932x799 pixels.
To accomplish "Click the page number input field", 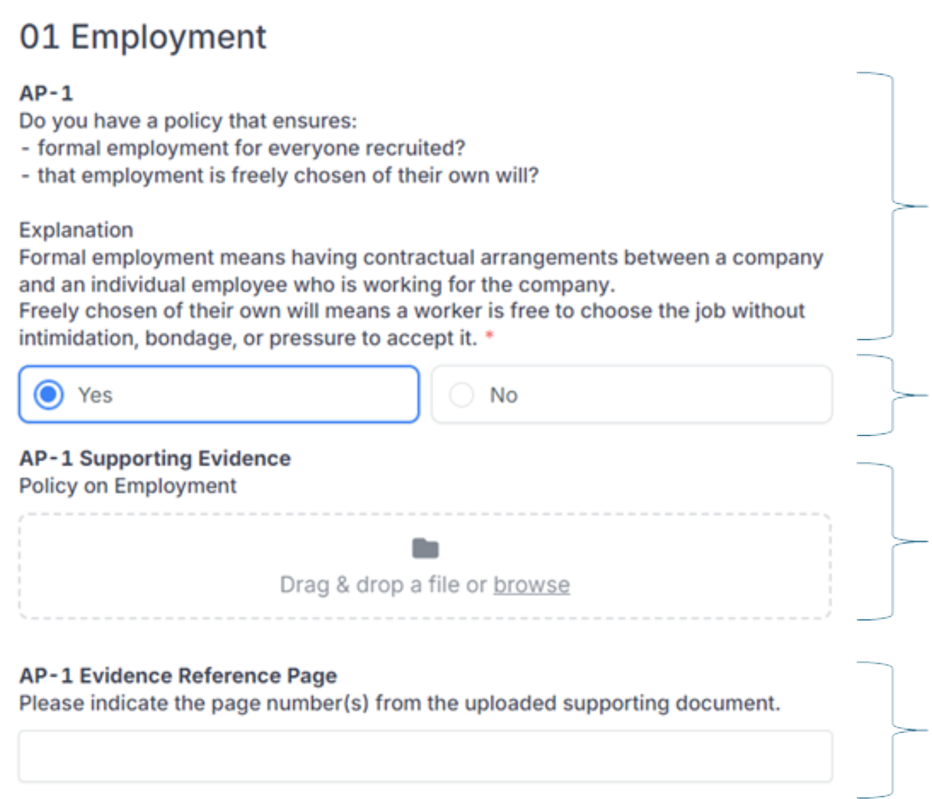I will click(x=425, y=756).
